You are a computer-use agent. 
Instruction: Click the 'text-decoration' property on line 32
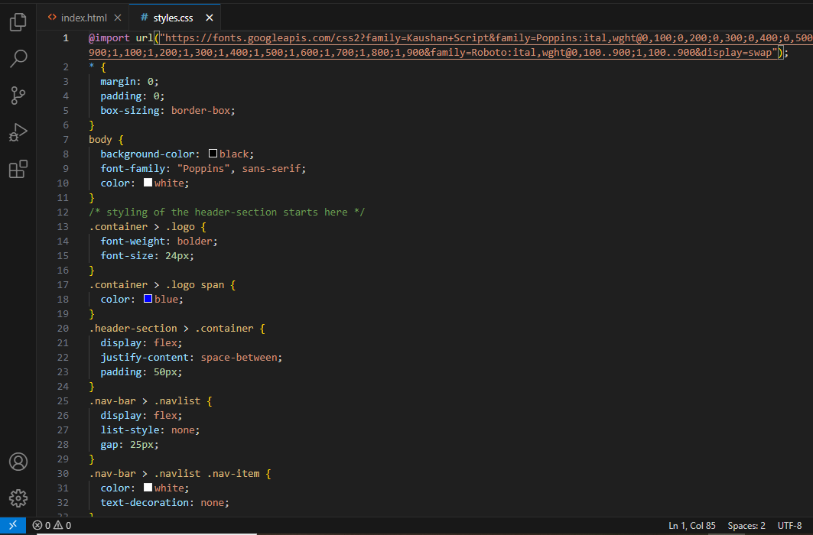pyautogui.click(x=145, y=502)
